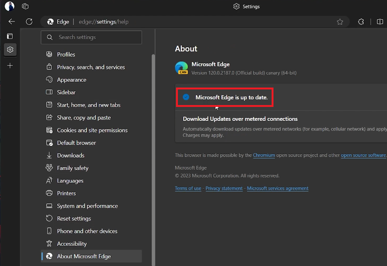The height and width of the screenshot is (266, 387).
Task: Open Cookies and site permissions
Action: 91,130
